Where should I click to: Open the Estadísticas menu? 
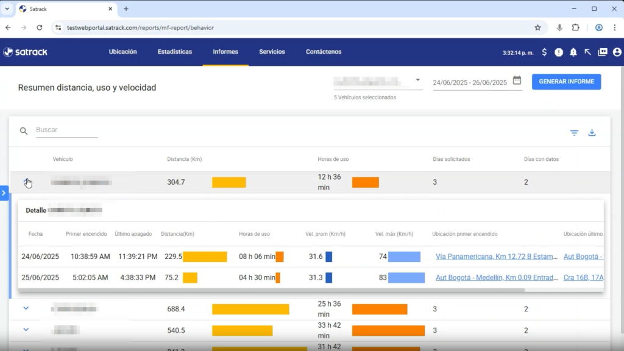pos(175,52)
